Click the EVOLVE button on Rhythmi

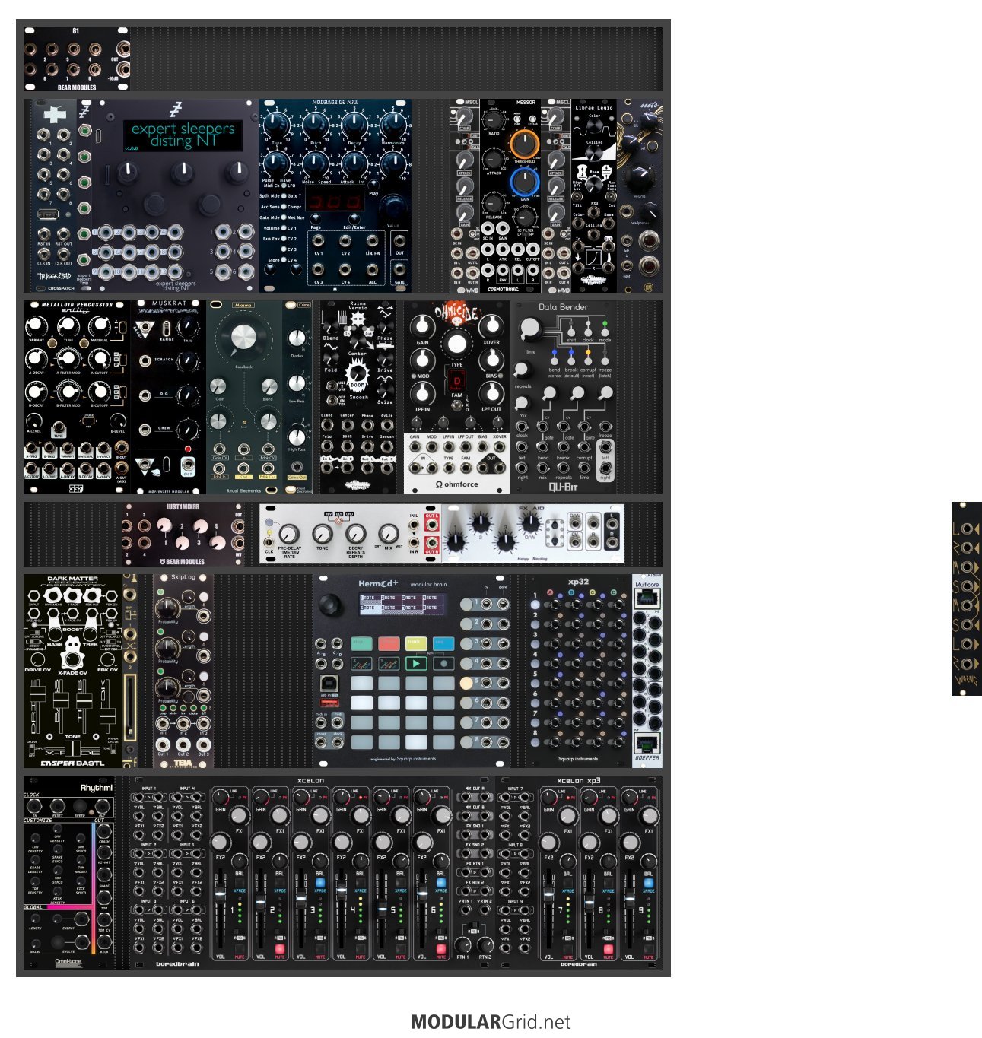(58, 942)
